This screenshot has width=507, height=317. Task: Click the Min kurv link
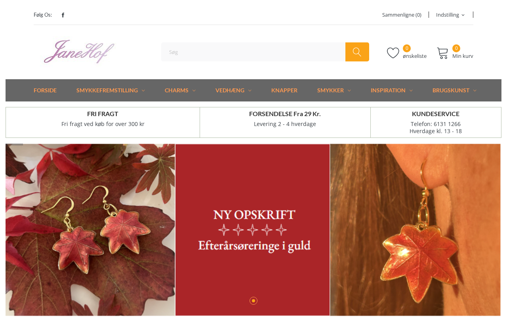click(463, 56)
